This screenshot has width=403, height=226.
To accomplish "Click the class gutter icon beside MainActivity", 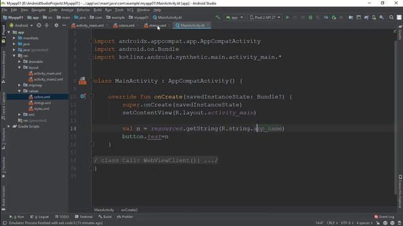I will [82, 81].
